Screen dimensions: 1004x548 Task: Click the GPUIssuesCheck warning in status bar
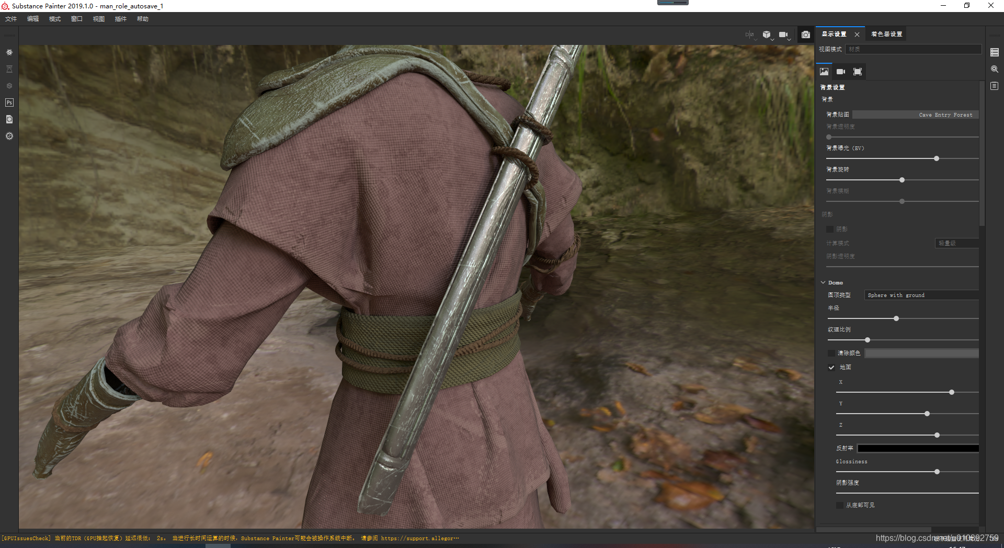pyautogui.click(x=230, y=538)
